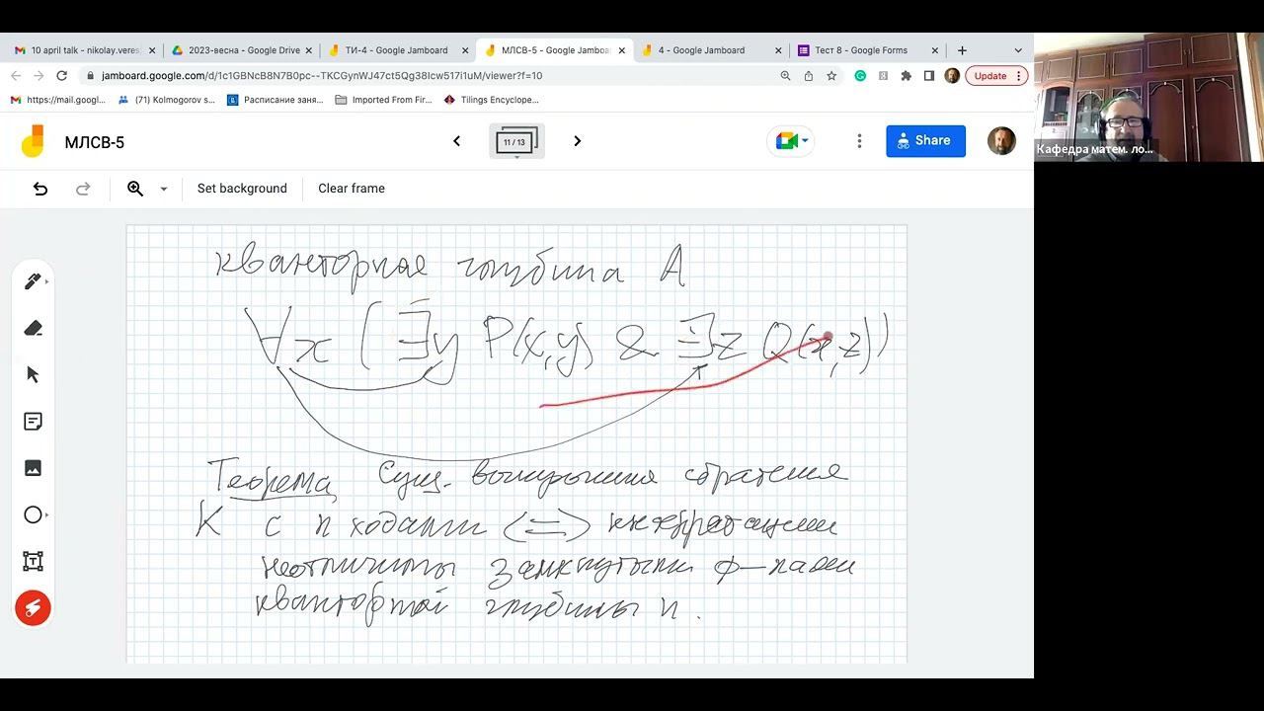Click the Jamboard logo

(x=33, y=141)
